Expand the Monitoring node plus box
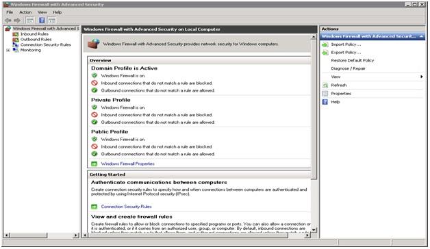 [x=8, y=50]
